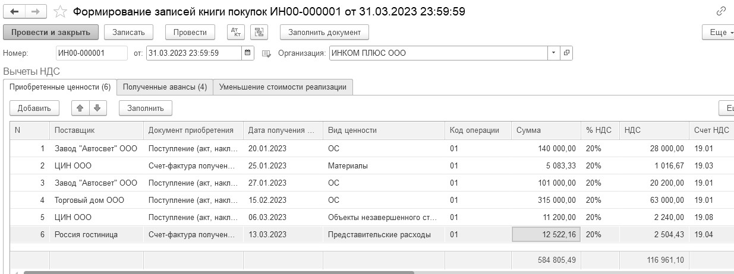This screenshot has height=274, width=734.
Task: Open Уменьшение стоимости реализации tab
Action: tap(283, 87)
